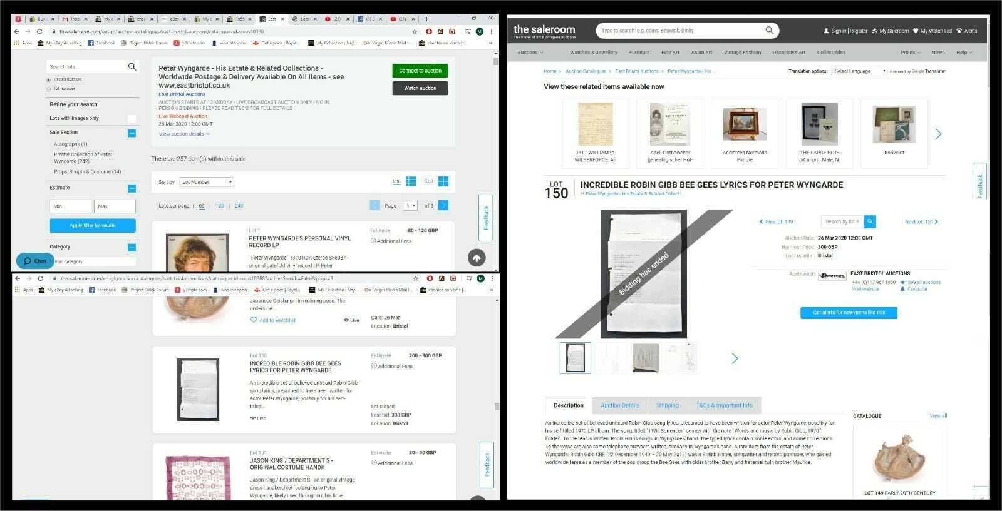Collapse the Estimate filter section
Viewport: 1002px width, 511px height.
132,188
